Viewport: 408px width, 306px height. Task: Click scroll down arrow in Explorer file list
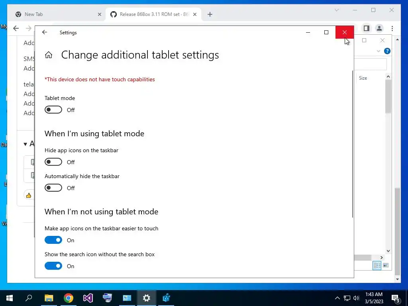pos(388,251)
